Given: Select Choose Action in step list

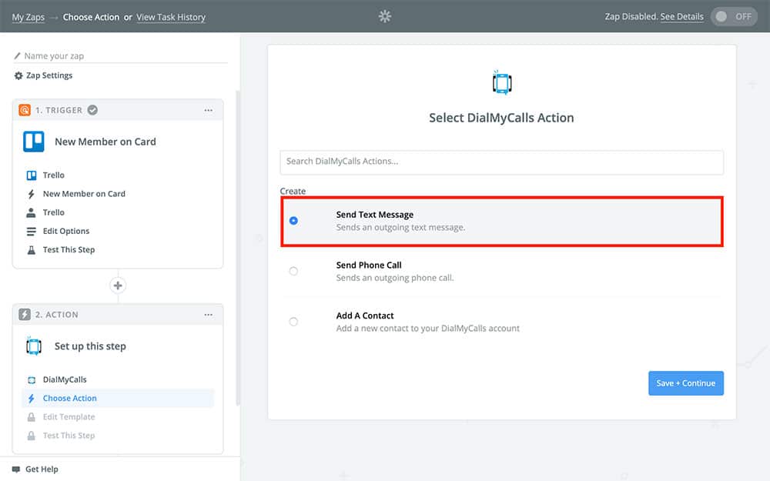Looking at the screenshot, I should click(x=70, y=398).
